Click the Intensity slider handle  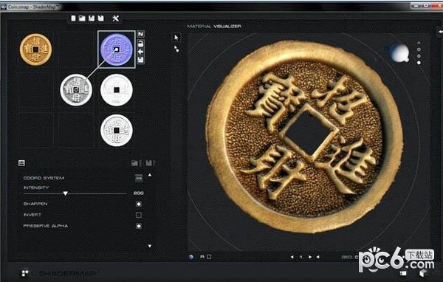tap(66, 193)
